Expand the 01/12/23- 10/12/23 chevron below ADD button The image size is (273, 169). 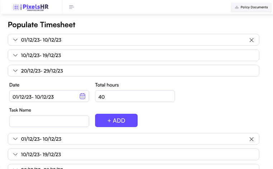15,139
